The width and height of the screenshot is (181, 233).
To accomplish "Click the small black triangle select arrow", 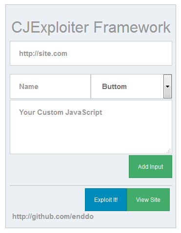I will click(x=167, y=87).
